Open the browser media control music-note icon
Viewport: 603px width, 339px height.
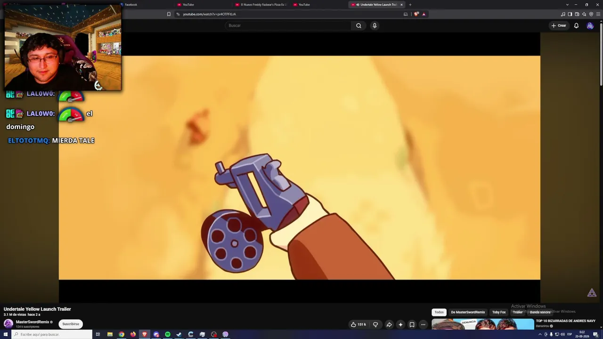click(563, 14)
